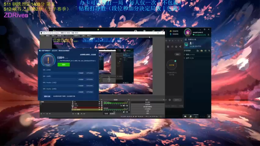This screenshot has height=146, width=260.
Task: Toggle eye icon on yellow-highlighted source row
Action: tap(99, 110)
